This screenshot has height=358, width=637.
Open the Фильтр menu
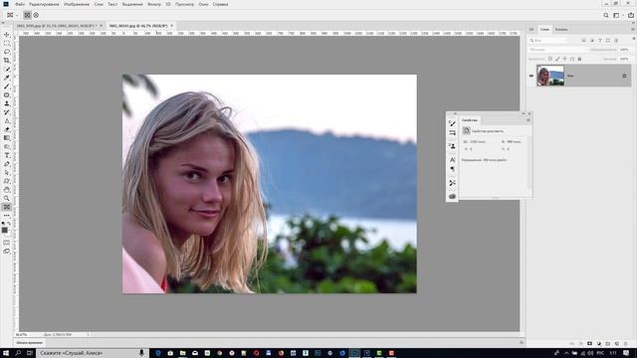pos(154,4)
